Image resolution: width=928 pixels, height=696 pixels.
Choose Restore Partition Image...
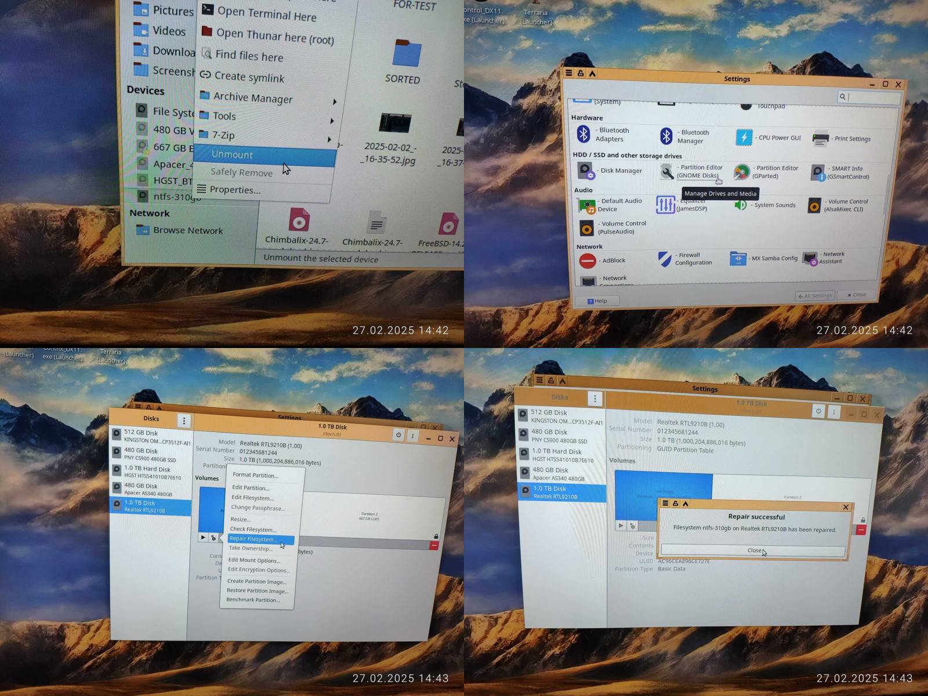pos(258,591)
